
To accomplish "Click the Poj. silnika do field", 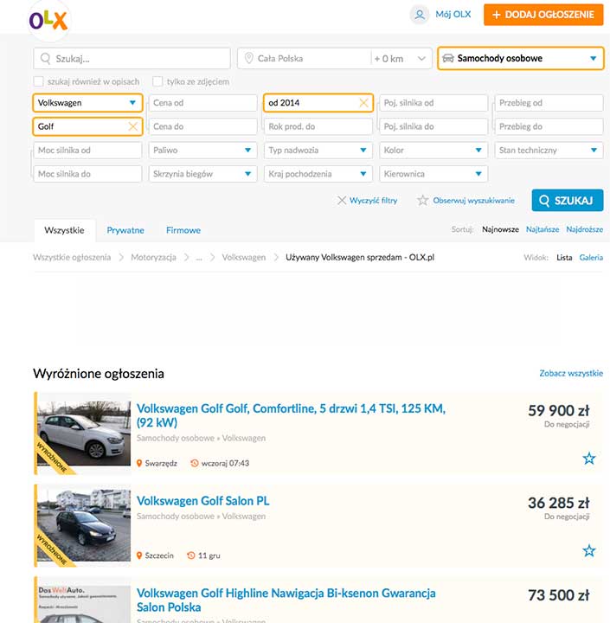I will [433, 126].
